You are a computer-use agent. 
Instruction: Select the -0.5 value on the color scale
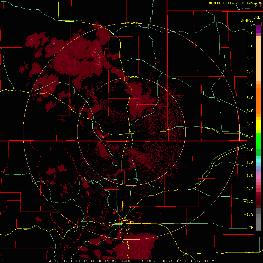(x=249, y=202)
